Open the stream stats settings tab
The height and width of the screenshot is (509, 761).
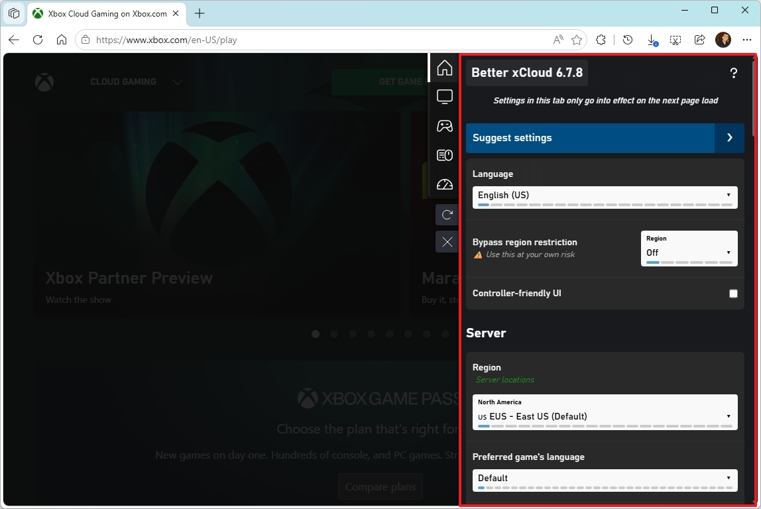pos(444,184)
